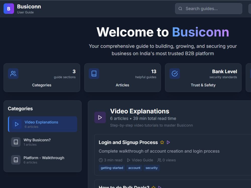Image resolution: width=251 pixels, height=188 pixels.
Task: Select the Video Explanations category
Action: (x=43, y=124)
